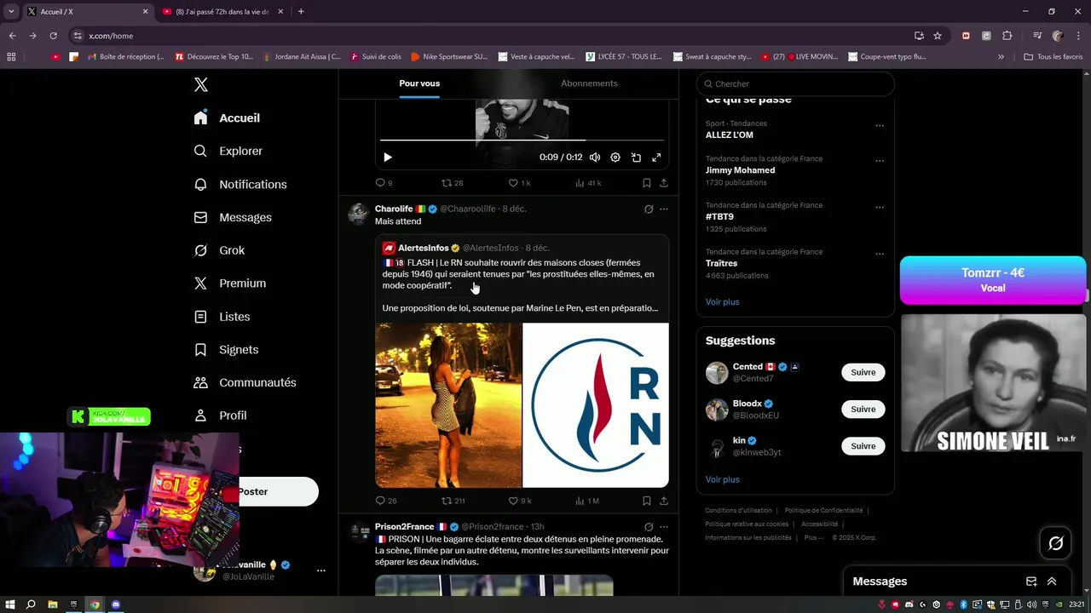Image resolution: width=1091 pixels, height=613 pixels.
Task: Toggle video picture-in-picture icon
Action: click(x=636, y=158)
